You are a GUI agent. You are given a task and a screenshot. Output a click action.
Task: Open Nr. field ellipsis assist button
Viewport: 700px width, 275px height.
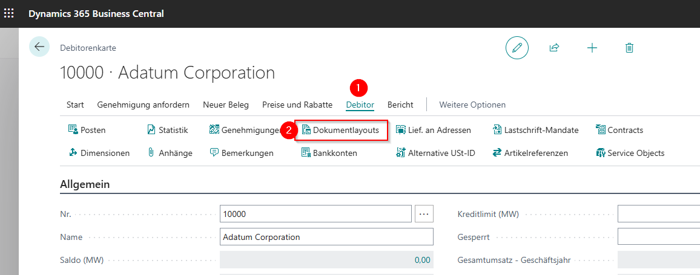[424, 213]
